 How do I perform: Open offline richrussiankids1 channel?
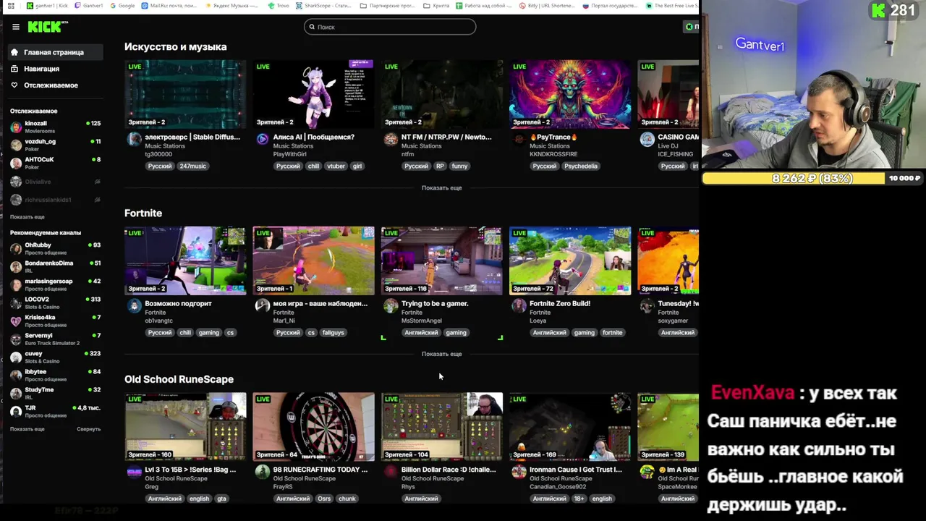point(55,200)
